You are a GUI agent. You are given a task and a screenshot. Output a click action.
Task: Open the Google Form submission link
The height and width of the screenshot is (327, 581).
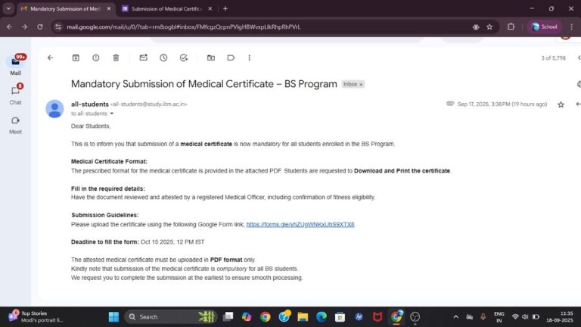click(x=300, y=225)
